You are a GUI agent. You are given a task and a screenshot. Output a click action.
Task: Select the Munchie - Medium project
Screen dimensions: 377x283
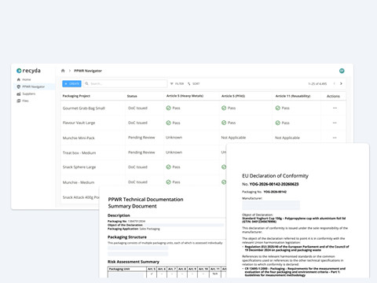tap(79, 182)
